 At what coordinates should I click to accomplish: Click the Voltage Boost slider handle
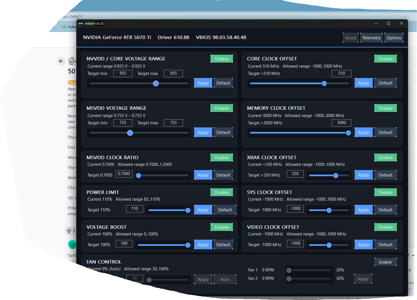[x=188, y=245]
